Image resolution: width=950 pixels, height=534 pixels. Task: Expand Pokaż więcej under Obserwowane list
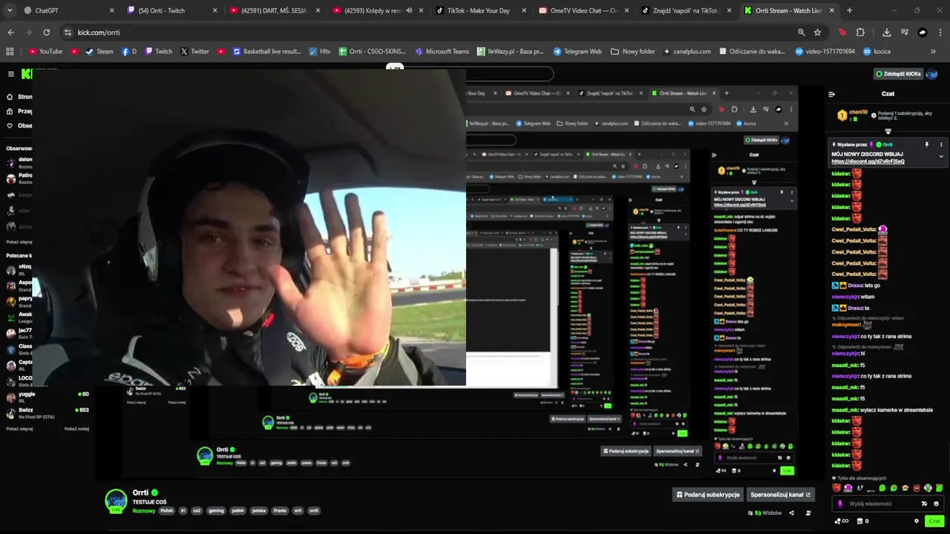(x=19, y=242)
